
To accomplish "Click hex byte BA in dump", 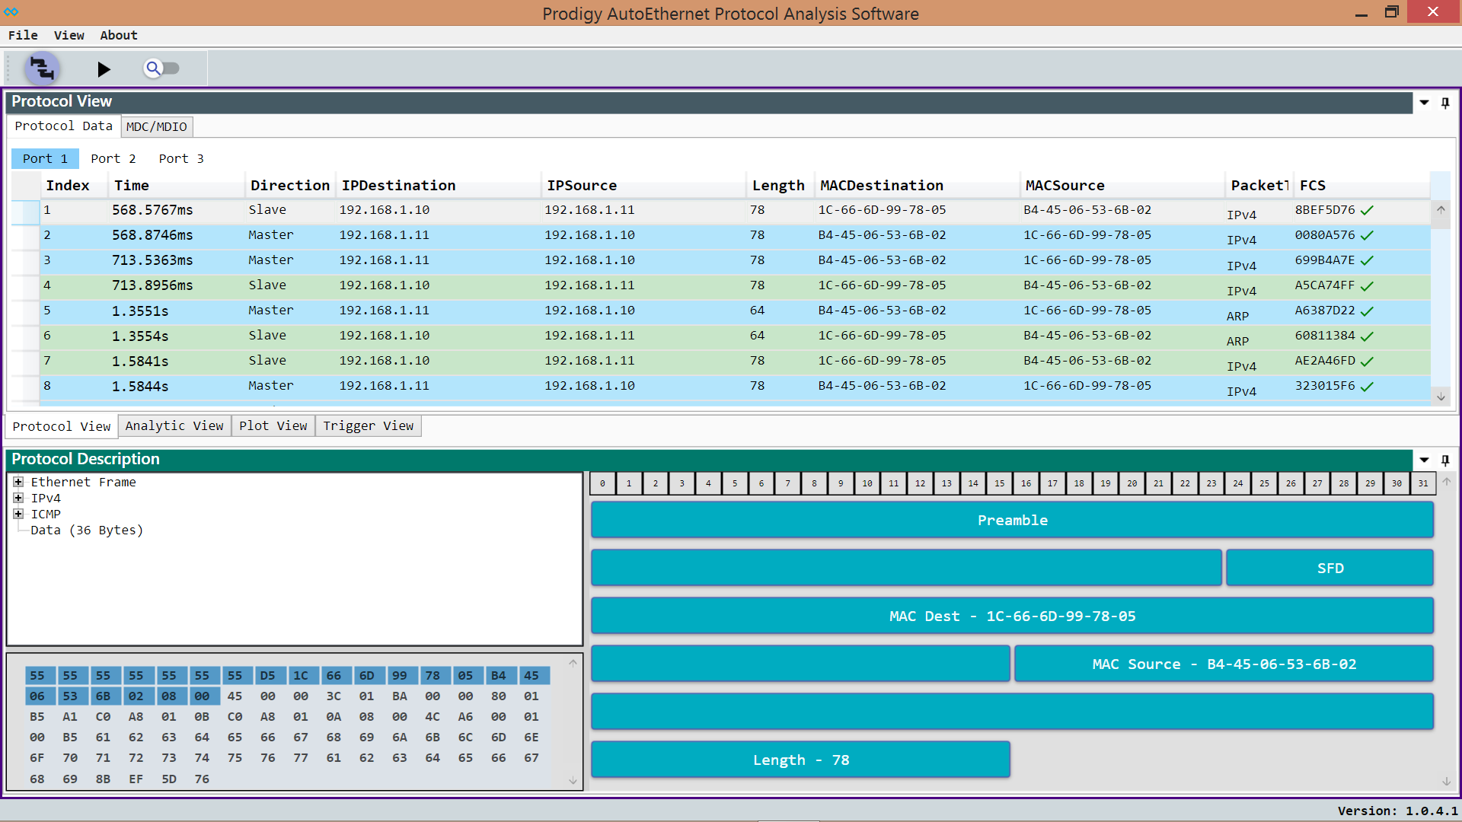I will pyautogui.click(x=399, y=696).
